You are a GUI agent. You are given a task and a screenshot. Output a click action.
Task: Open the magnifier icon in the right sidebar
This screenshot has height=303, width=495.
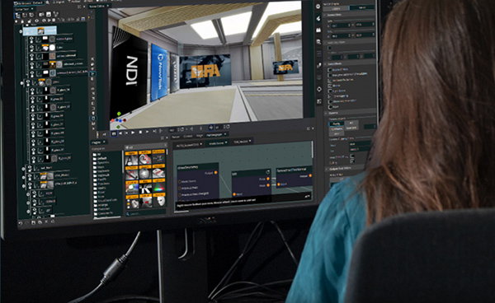click(x=318, y=41)
